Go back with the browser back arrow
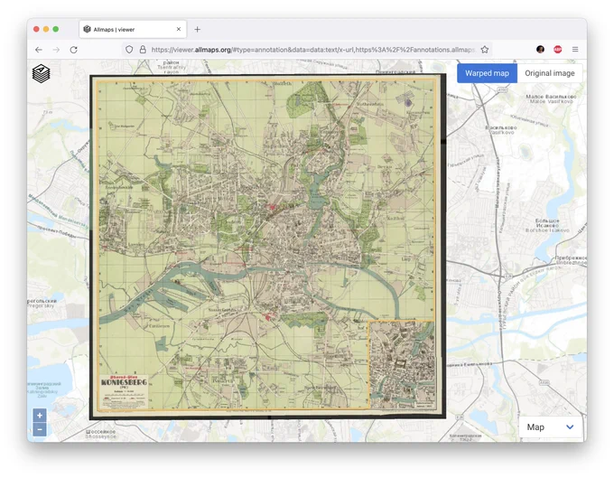 point(38,50)
